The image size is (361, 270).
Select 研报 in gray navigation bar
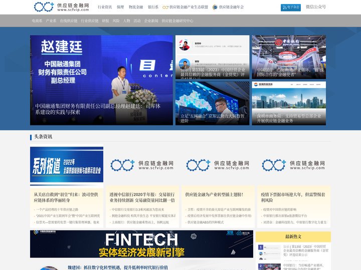click(x=105, y=20)
